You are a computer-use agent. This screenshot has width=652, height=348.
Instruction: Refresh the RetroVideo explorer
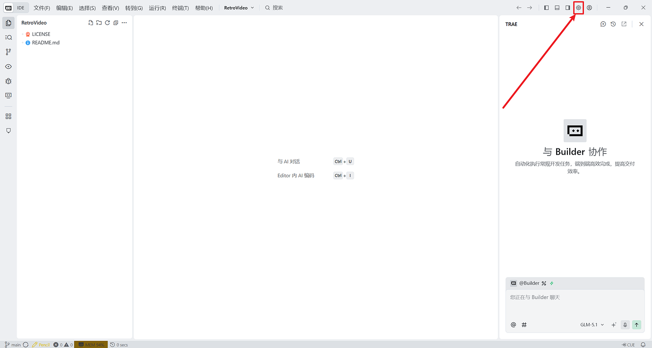(107, 23)
